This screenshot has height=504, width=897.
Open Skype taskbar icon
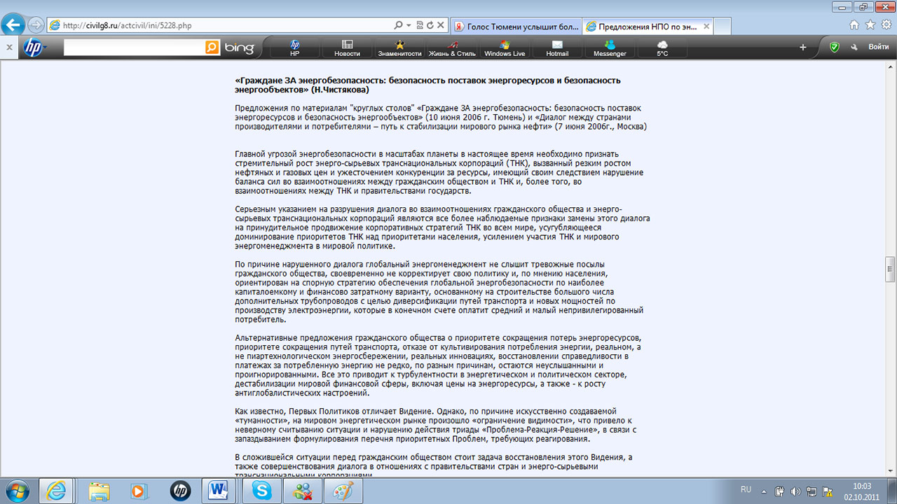pos(262,491)
